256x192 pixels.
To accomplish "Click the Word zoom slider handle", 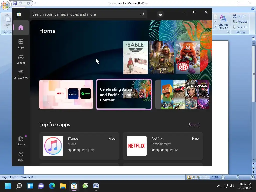I will click(x=238, y=177).
